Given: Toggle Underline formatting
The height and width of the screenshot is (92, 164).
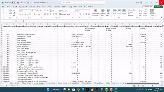Looking at the screenshot, I should [x=25, y=14].
